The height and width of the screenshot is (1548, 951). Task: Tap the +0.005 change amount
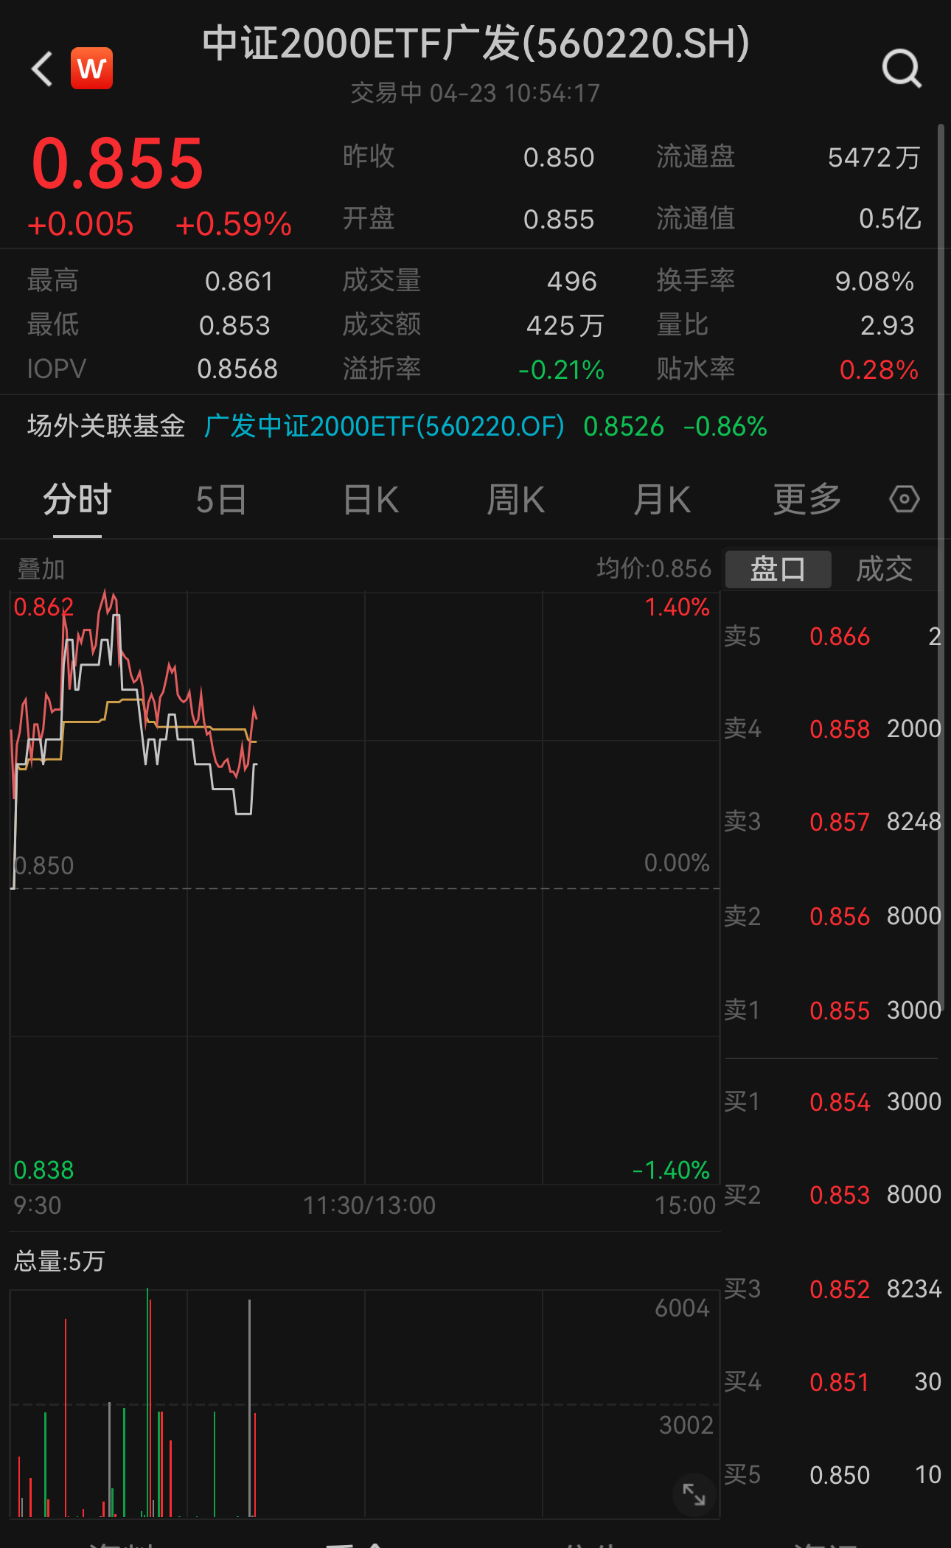[x=80, y=224]
